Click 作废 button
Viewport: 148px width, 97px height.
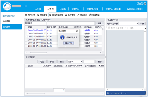(x=52, y=61)
